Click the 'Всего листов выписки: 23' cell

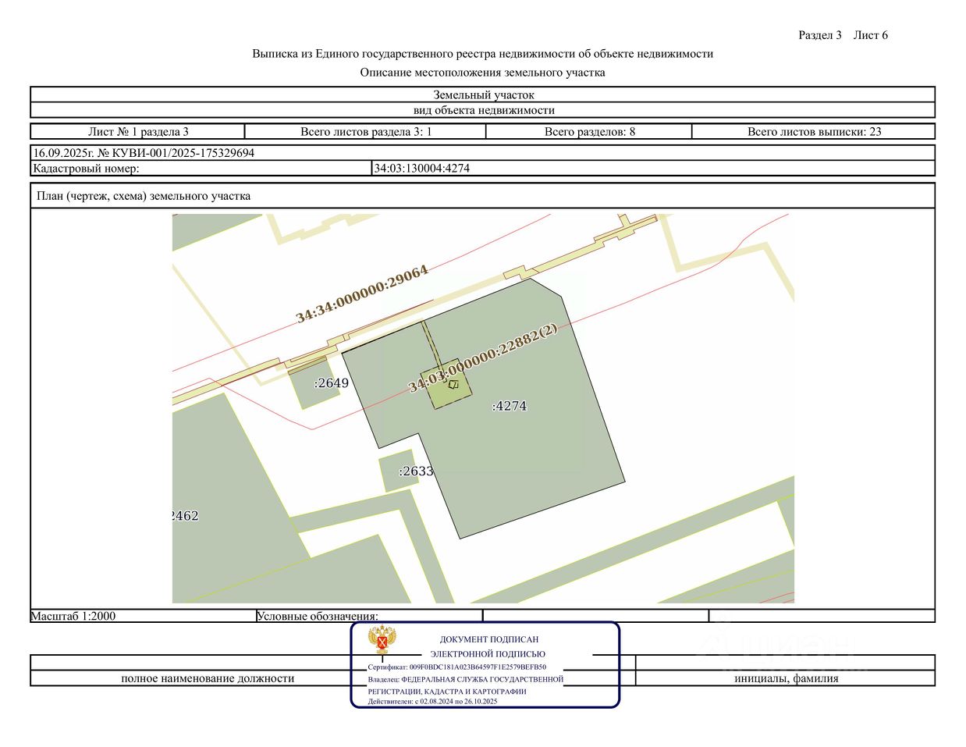pyautogui.click(x=814, y=131)
